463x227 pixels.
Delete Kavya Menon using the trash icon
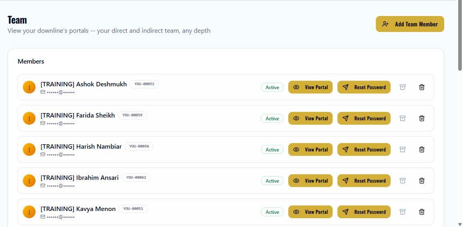[422, 212]
